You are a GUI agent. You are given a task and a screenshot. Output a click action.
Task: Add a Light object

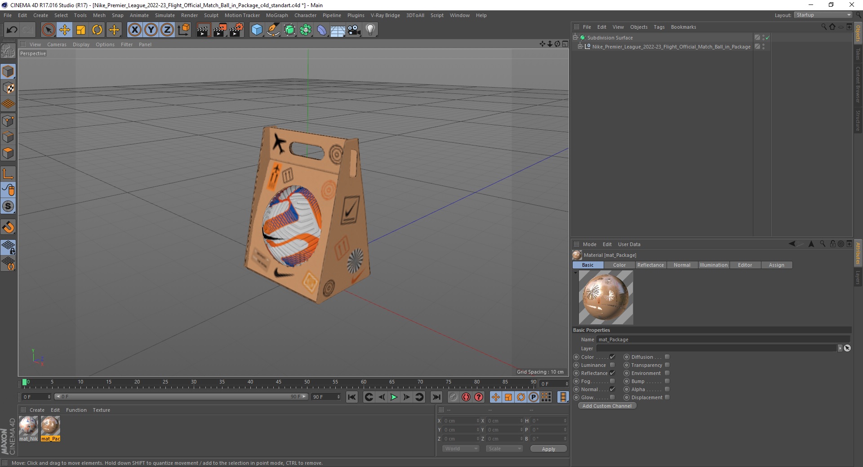click(x=370, y=30)
